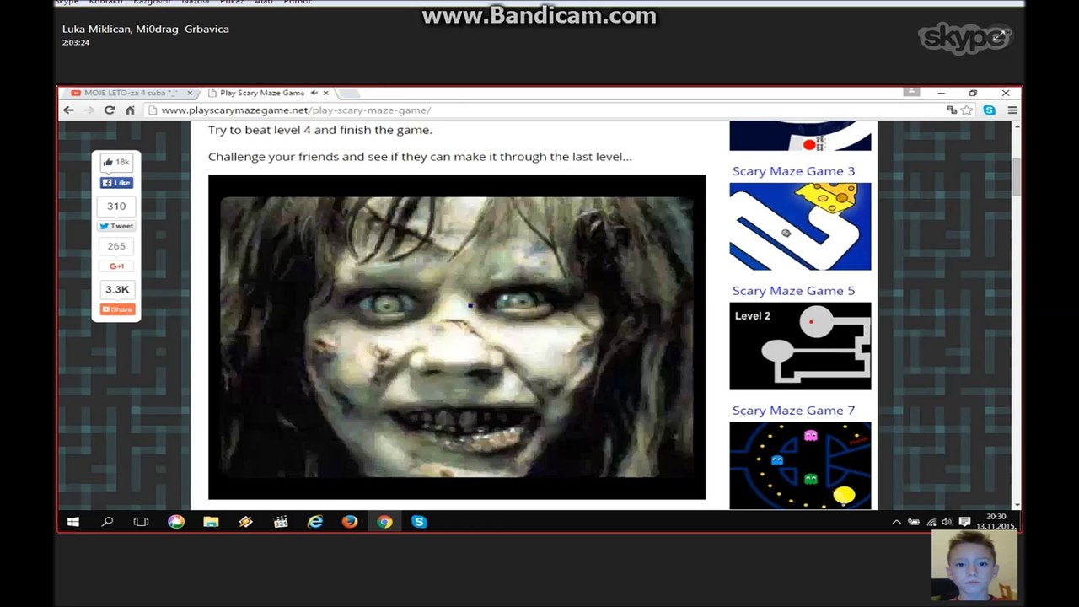Click the translate icon in address bar

tap(952, 110)
